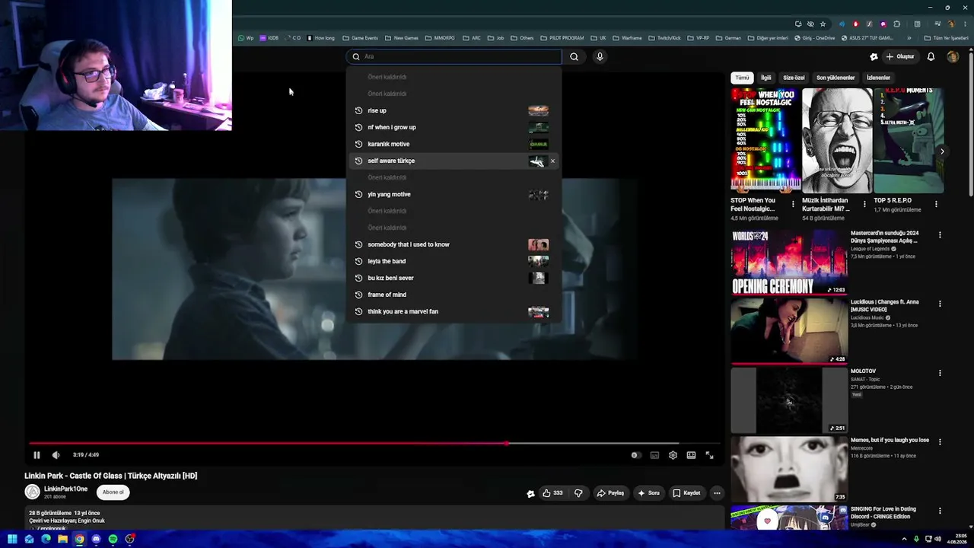974x548 pixels.
Task: Click the Soru ask button
Action: [x=648, y=493]
